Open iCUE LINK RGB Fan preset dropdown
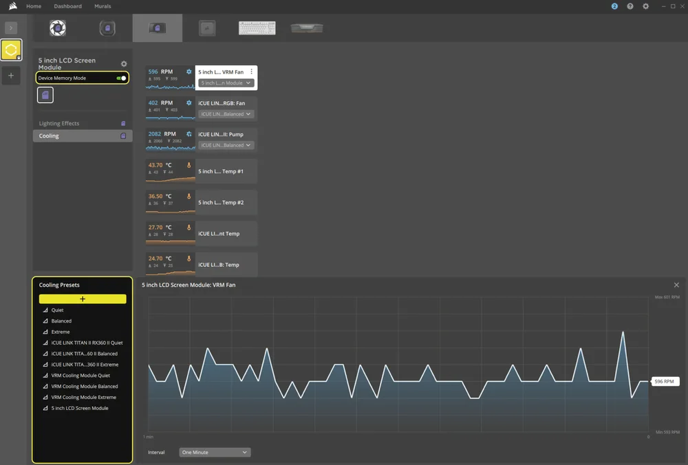This screenshot has width=688, height=465. click(x=226, y=114)
